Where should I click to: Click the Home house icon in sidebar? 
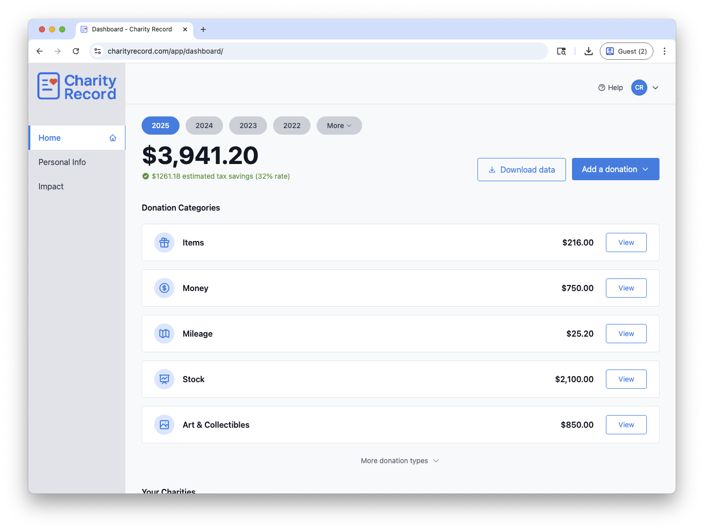point(112,137)
